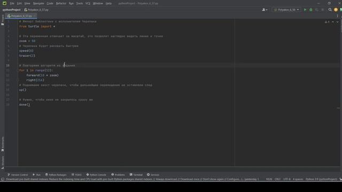Change the UTF-8 file encoding
Screen dimensions: 342x192
click(287, 179)
